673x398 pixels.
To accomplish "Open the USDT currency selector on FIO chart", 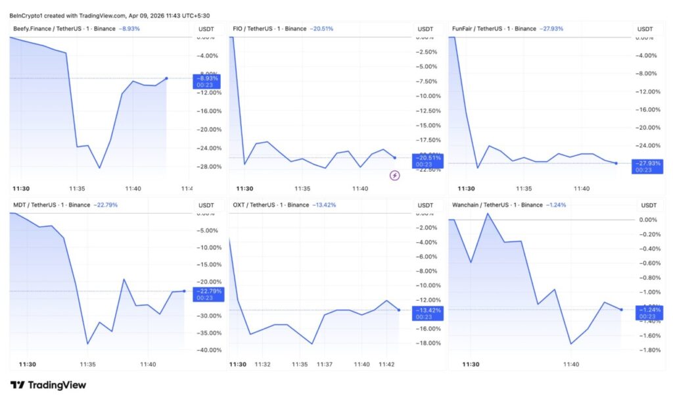I will click(x=426, y=29).
